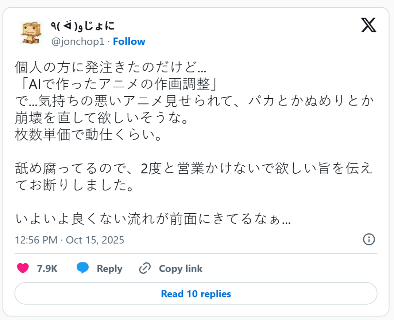Click the display name じょに
This screenshot has height=320, width=394.
[x=82, y=25]
